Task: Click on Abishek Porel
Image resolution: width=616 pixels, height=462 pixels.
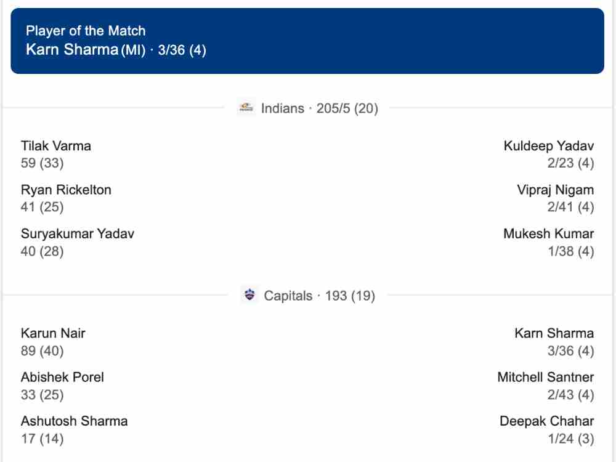Action: (62, 377)
